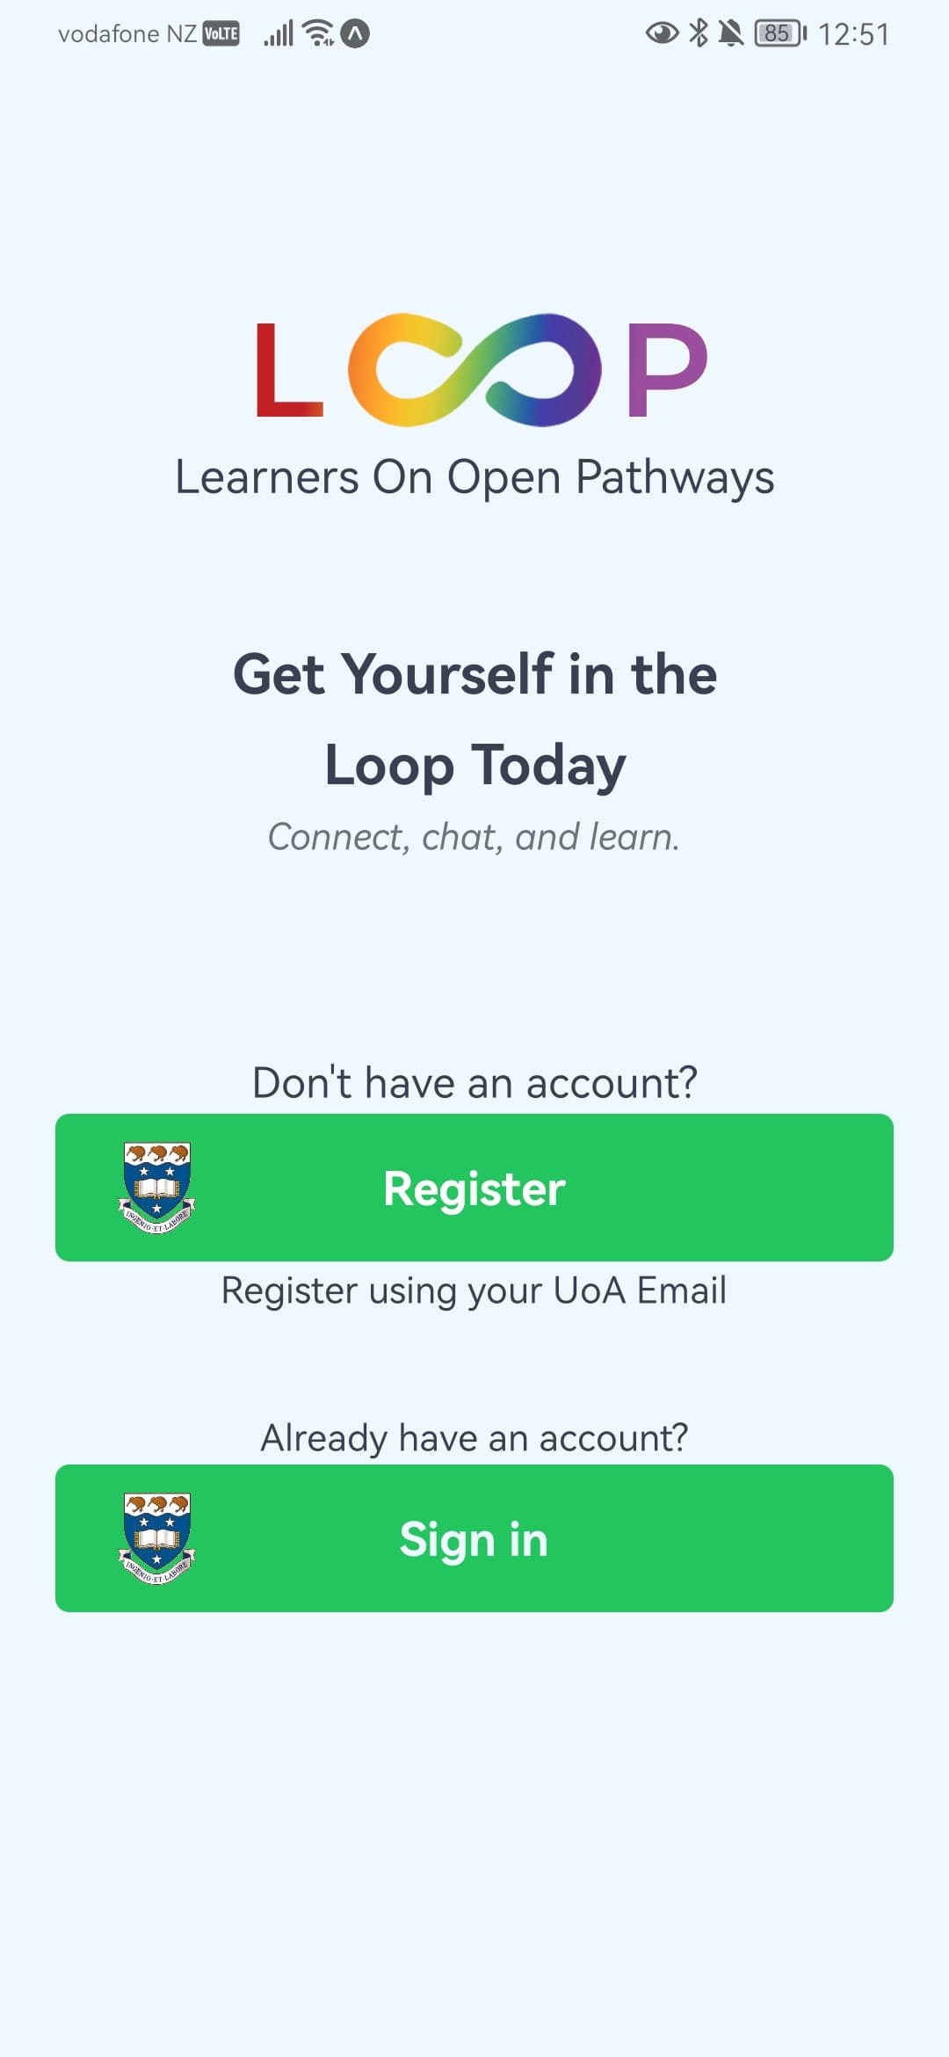Tap the Already have an account? text

pos(474,1438)
